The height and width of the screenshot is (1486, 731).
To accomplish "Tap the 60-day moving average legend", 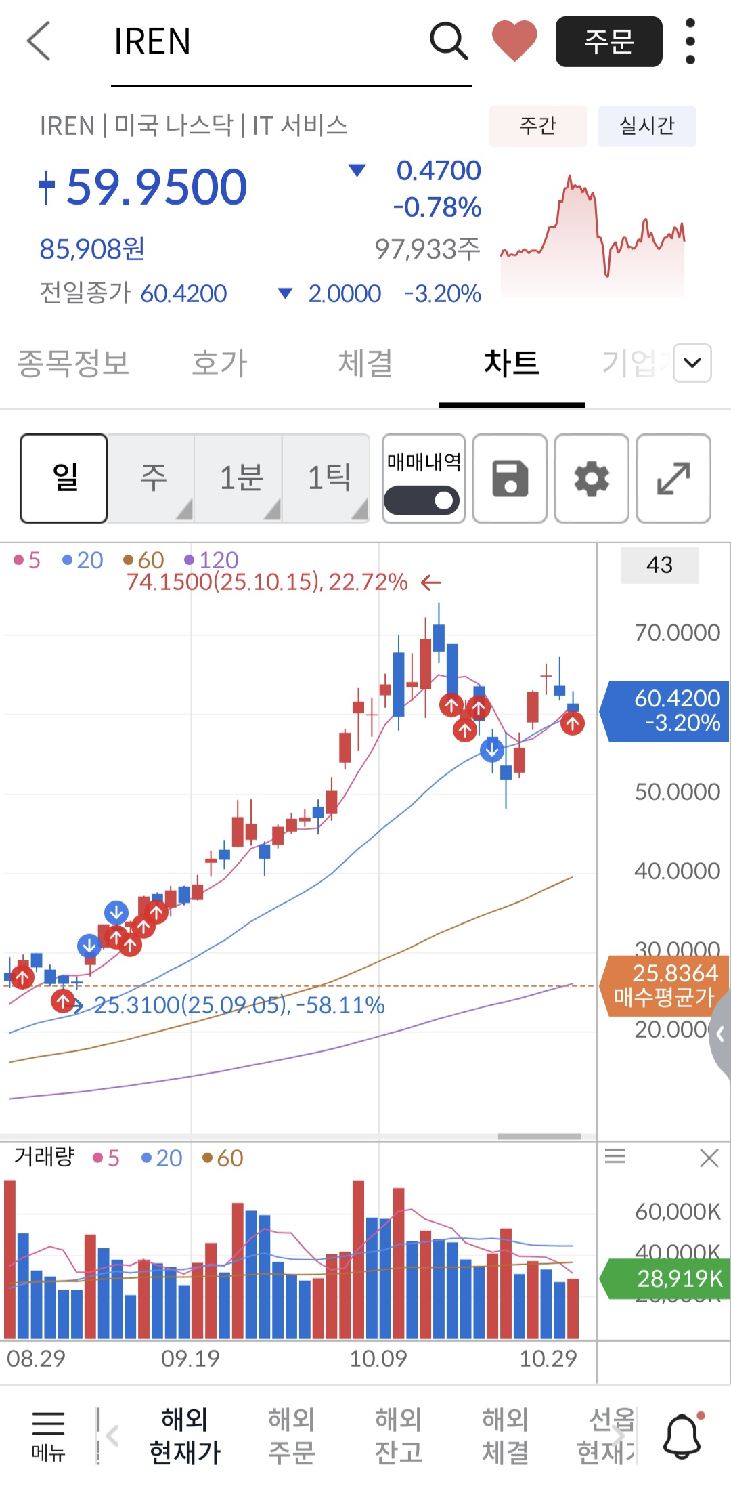I will [x=143, y=560].
